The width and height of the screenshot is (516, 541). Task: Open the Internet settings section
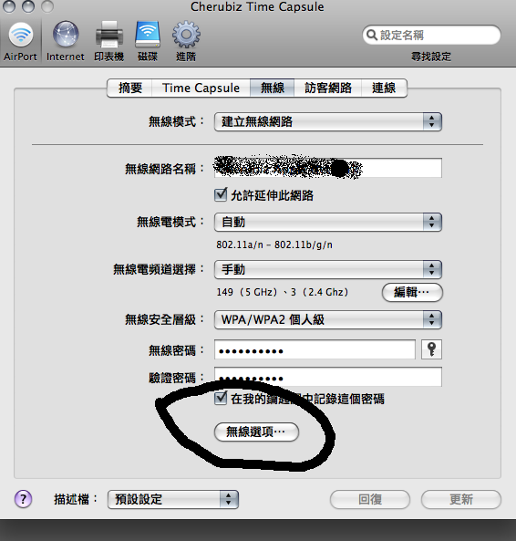[65, 41]
